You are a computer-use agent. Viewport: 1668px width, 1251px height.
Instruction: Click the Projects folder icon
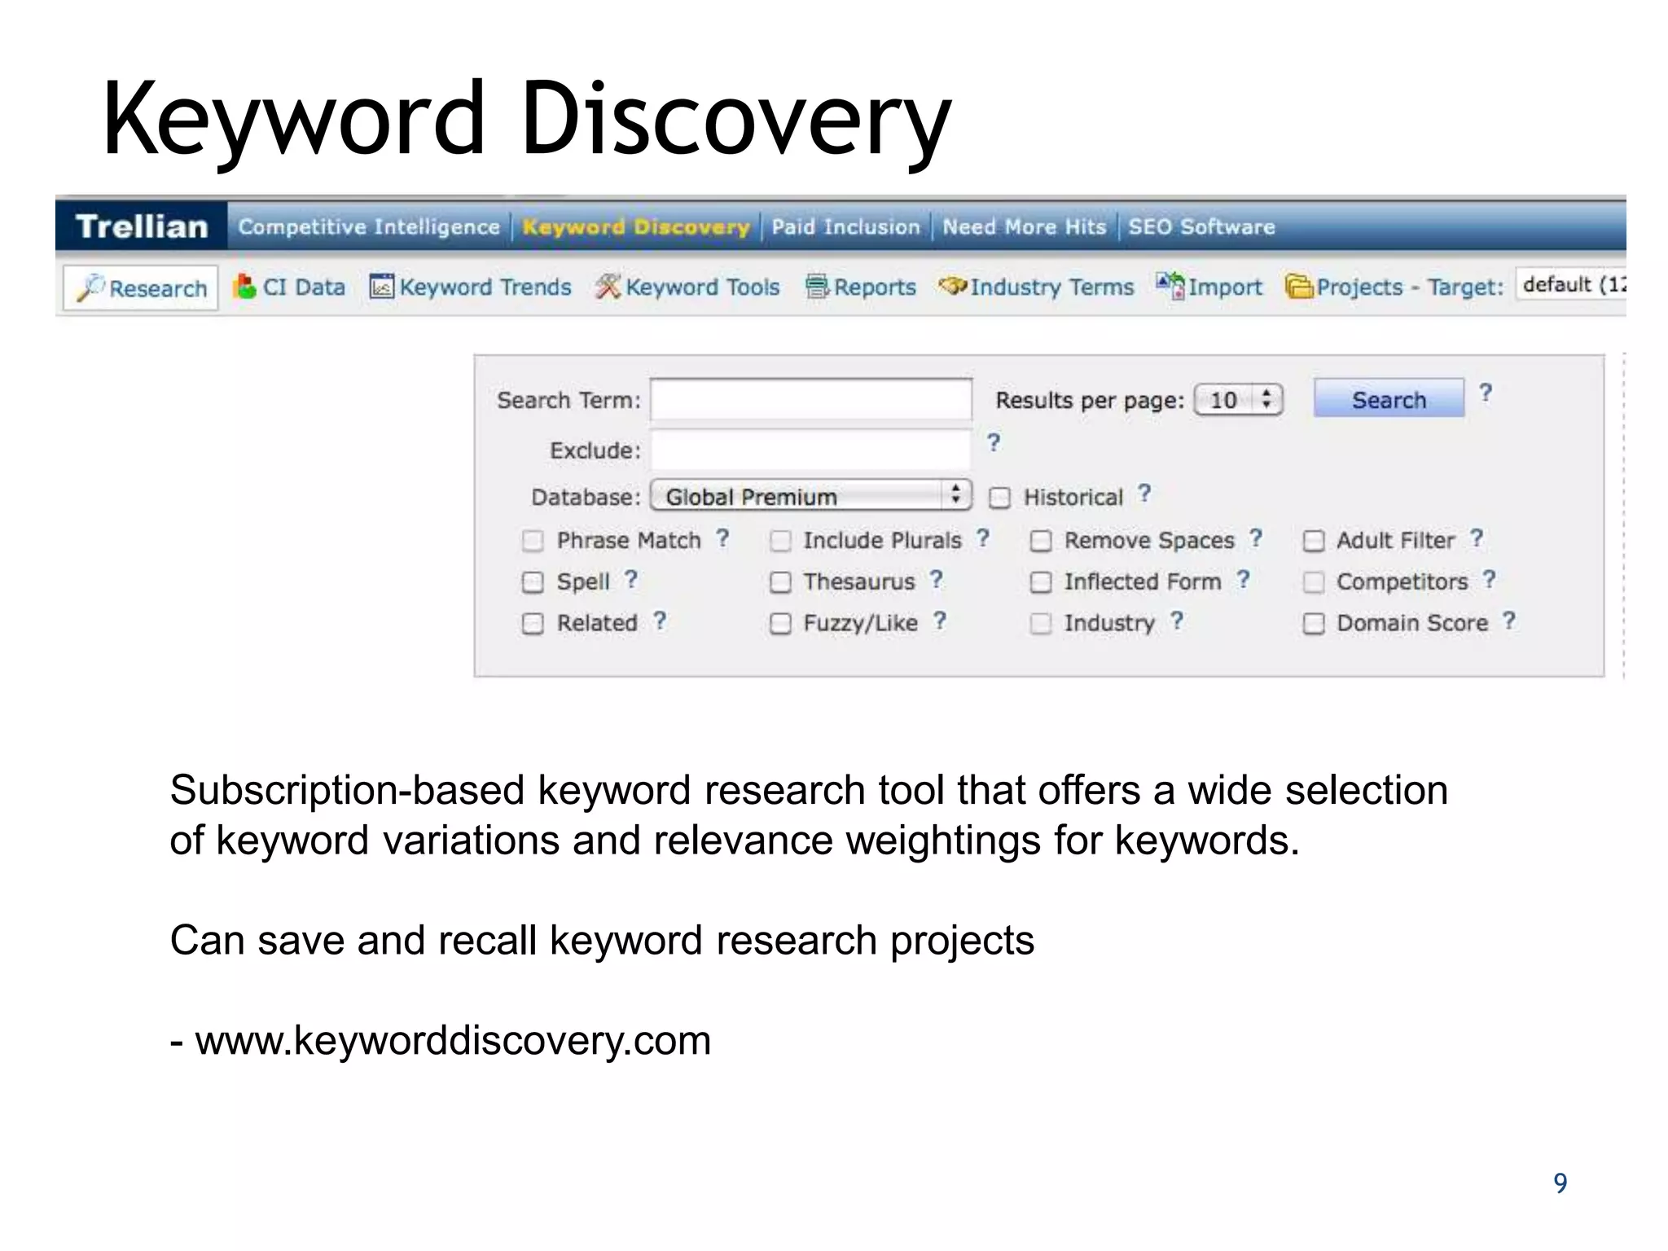[1300, 287]
